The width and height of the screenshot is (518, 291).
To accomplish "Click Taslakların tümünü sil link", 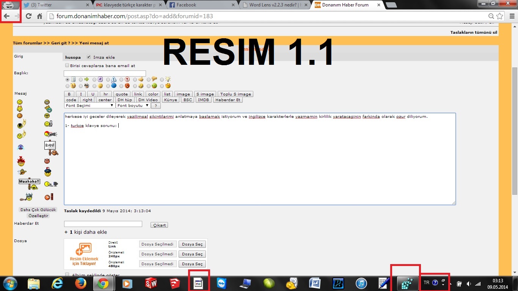I will pyautogui.click(x=474, y=33).
